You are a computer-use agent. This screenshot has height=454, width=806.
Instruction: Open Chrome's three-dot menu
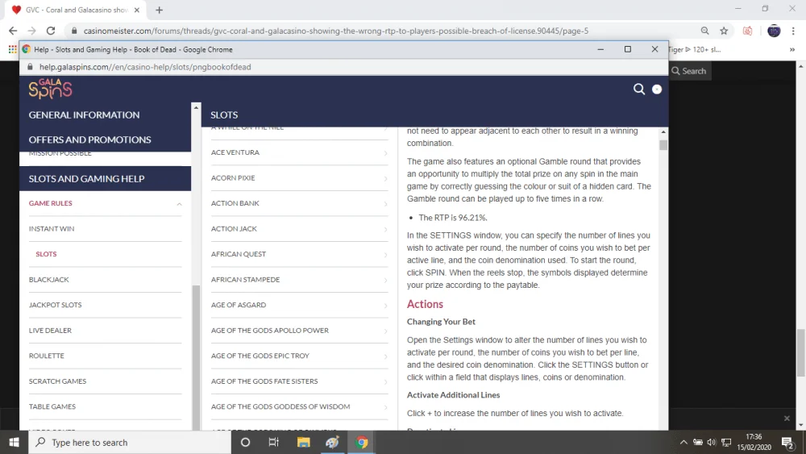pos(793,31)
